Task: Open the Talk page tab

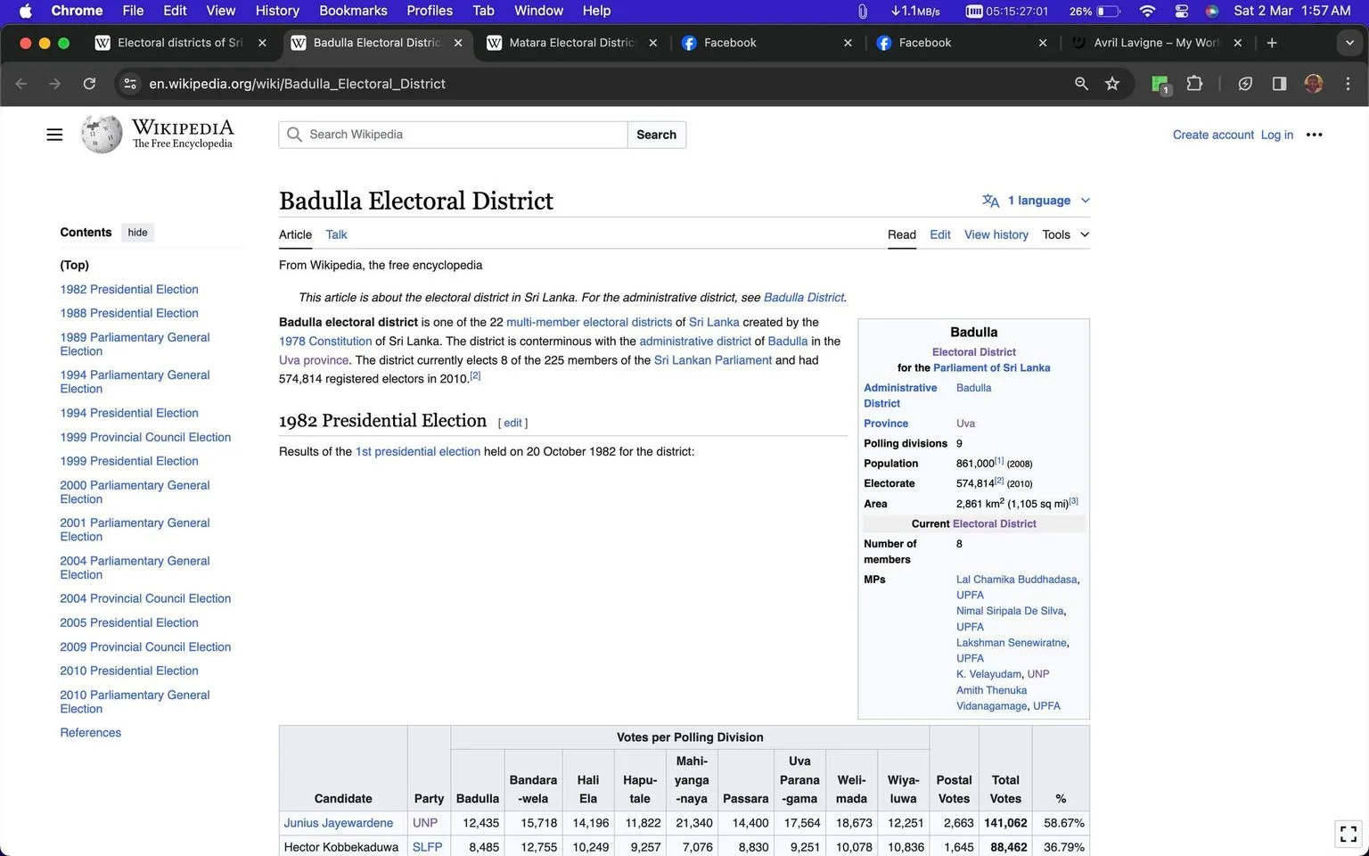Action: [x=336, y=235]
